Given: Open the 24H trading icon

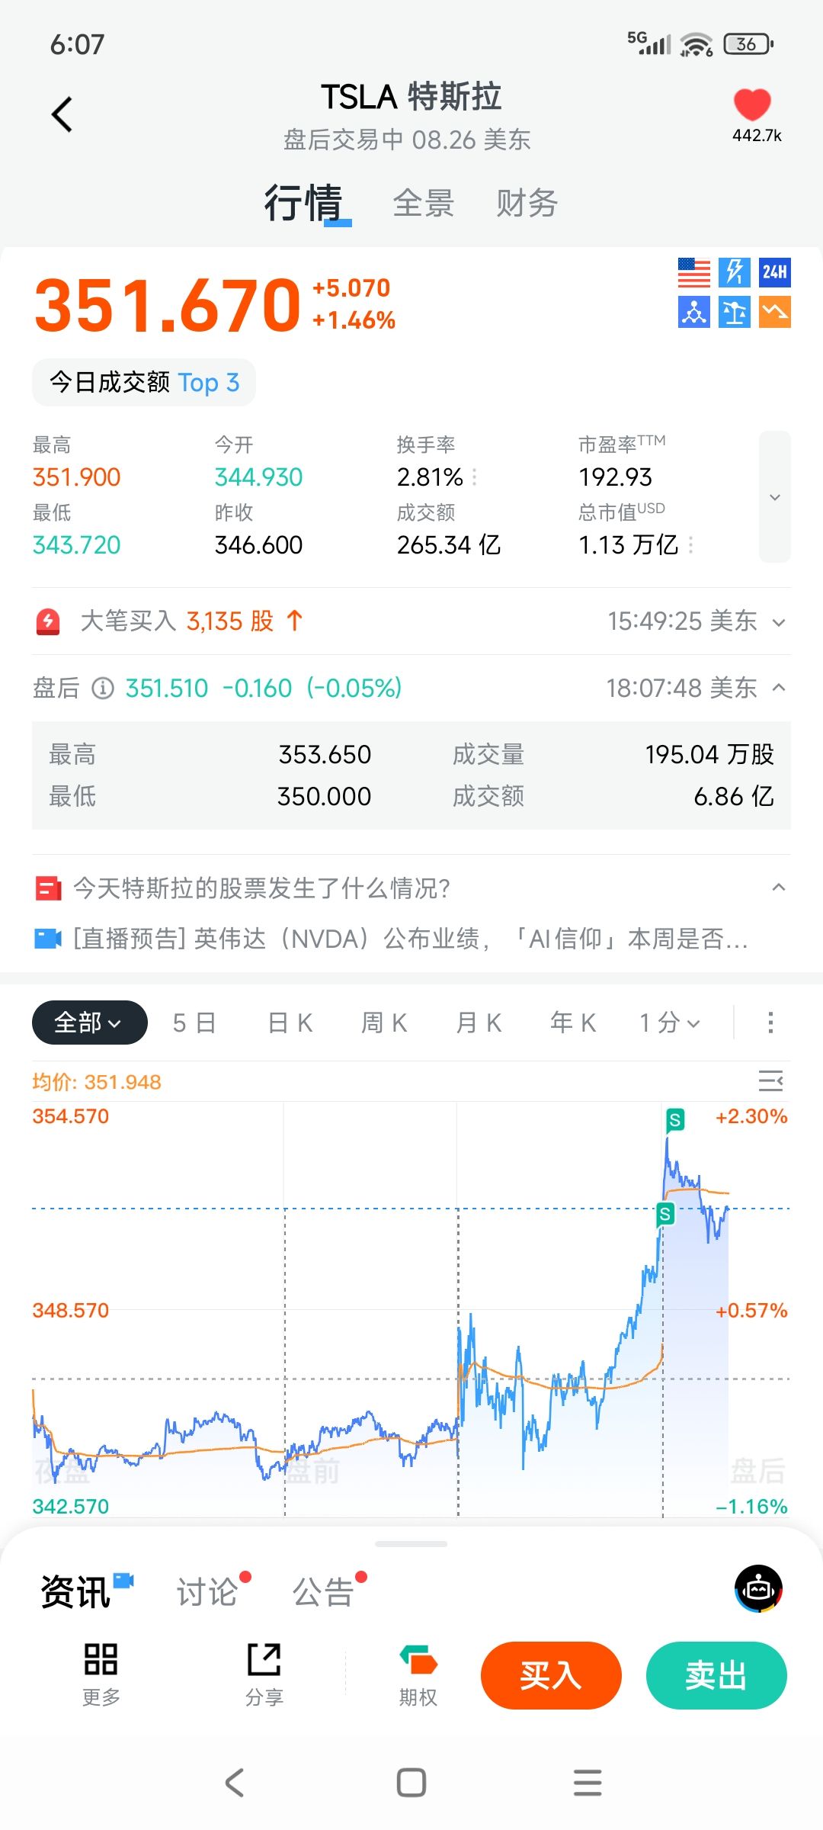Looking at the screenshot, I should [x=775, y=273].
